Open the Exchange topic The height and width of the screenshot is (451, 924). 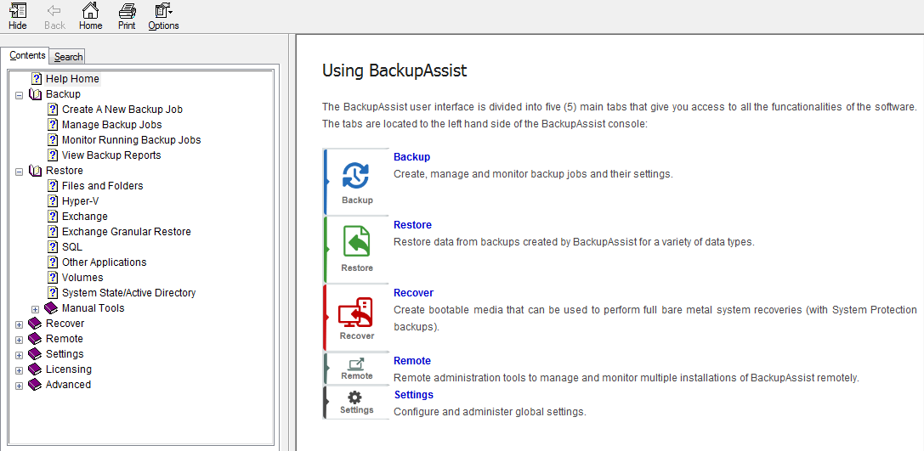pos(85,216)
